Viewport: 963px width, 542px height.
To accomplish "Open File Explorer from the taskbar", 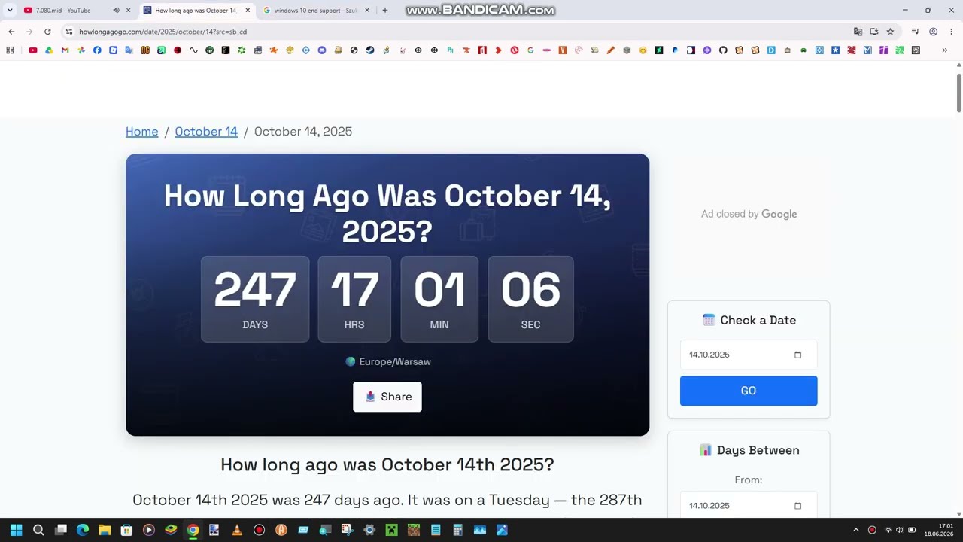I will pyautogui.click(x=105, y=530).
